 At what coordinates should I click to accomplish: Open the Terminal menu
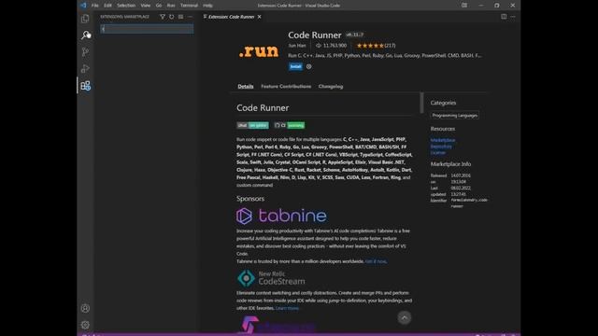pyautogui.click(x=189, y=6)
